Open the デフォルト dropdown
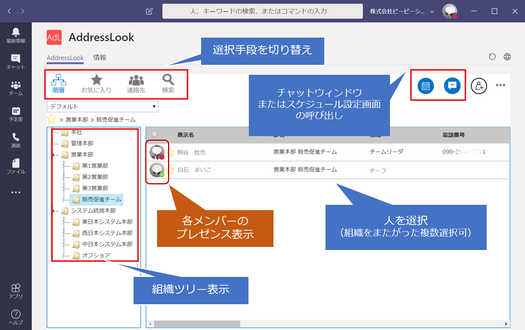Screen dimensions: 525x330 point(102,107)
